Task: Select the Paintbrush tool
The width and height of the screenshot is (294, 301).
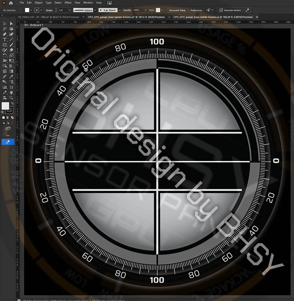Action: coord(11,45)
